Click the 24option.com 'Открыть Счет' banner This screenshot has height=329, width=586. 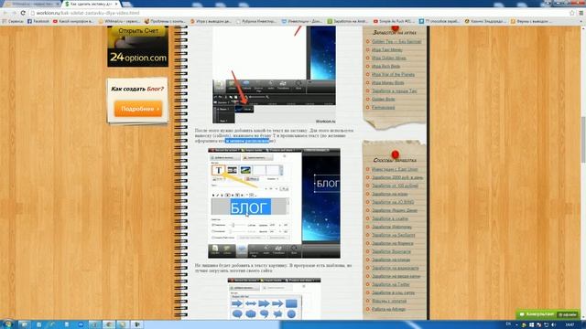[138, 47]
